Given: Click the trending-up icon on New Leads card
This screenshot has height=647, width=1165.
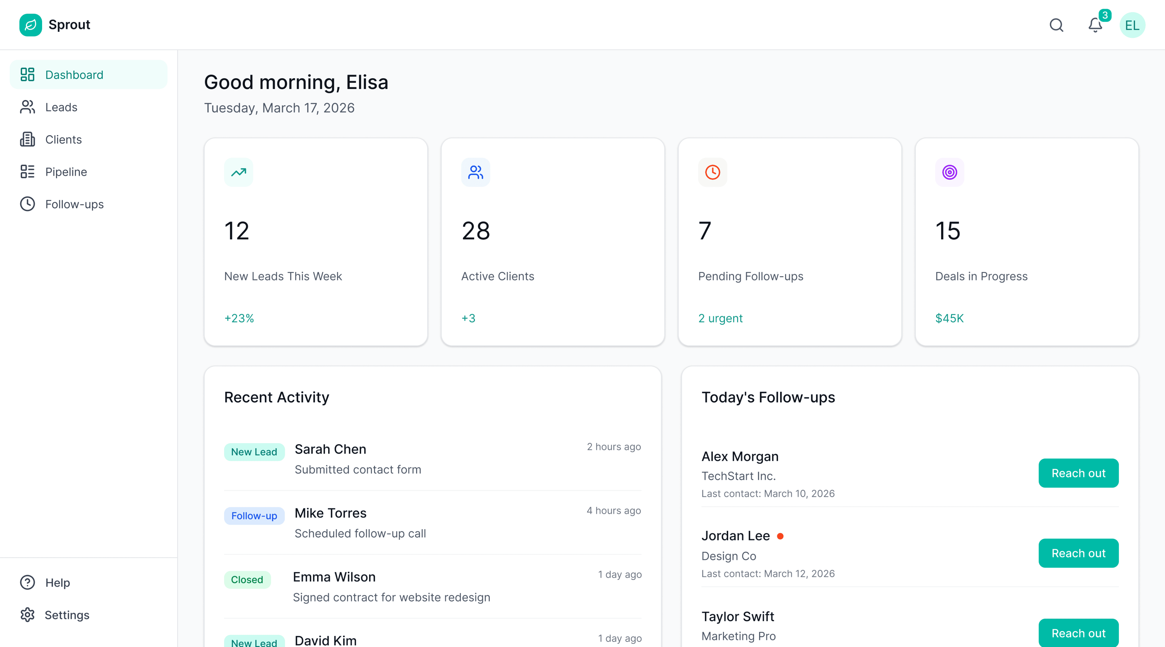Looking at the screenshot, I should tap(238, 172).
